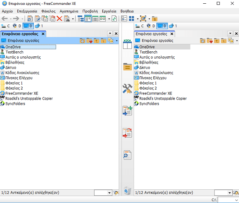239x203 pixels.
Task: Open the Βοήθεια menu
Action: coord(127,11)
